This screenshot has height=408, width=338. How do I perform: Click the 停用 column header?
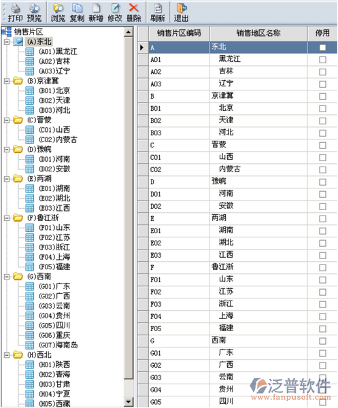(322, 33)
